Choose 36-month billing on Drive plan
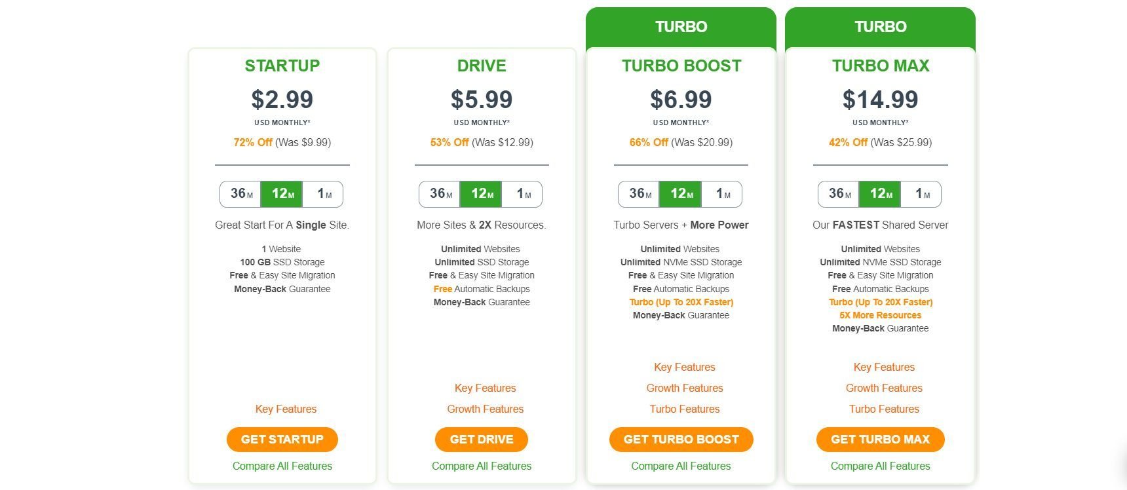1127x490 pixels. click(440, 194)
